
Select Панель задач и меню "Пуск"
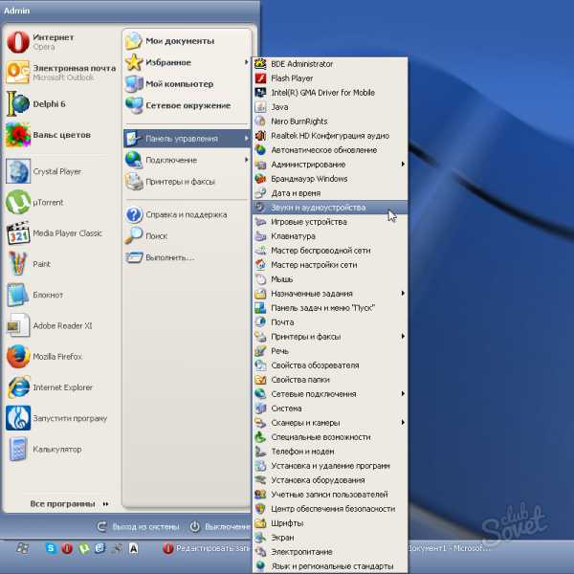tap(330, 308)
